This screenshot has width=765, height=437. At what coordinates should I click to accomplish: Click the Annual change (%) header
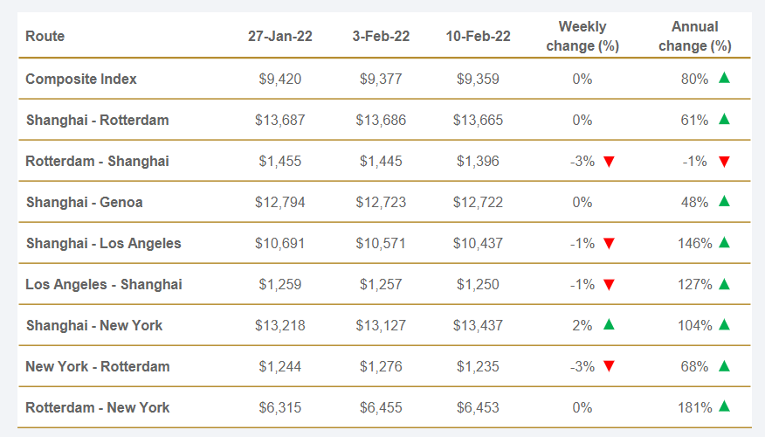pos(695,37)
